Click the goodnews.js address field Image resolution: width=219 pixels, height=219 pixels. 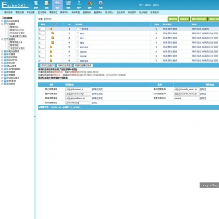point(78,99)
